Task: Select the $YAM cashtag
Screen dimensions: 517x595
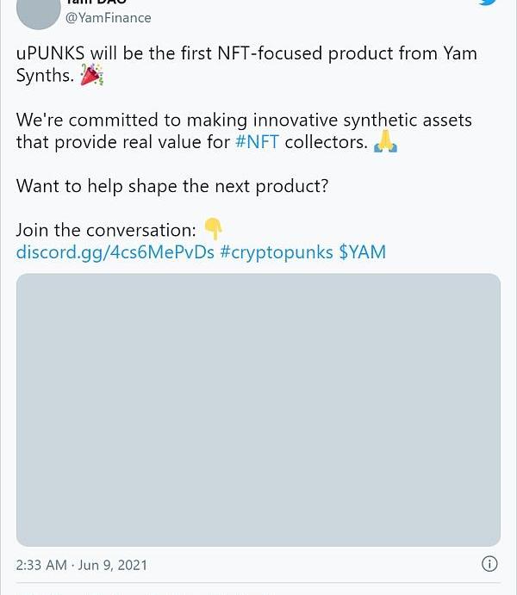Action: (362, 252)
